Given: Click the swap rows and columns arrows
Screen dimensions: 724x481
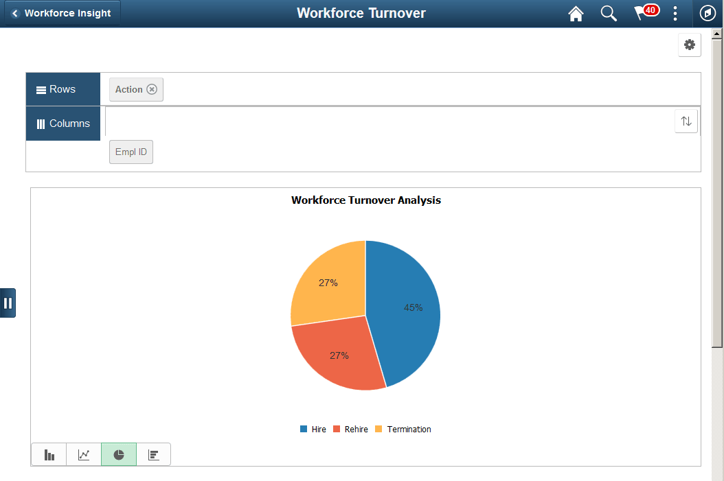Looking at the screenshot, I should click(686, 121).
